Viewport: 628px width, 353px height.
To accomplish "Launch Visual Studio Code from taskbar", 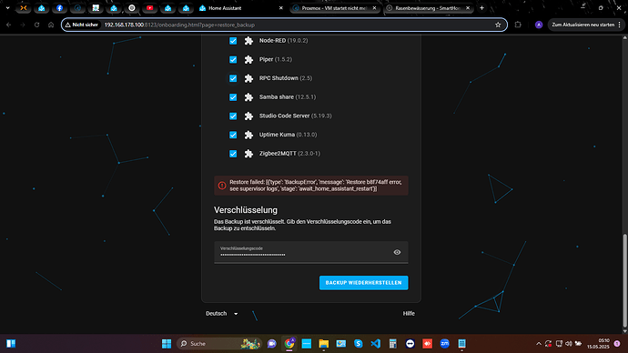I will (375, 343).
